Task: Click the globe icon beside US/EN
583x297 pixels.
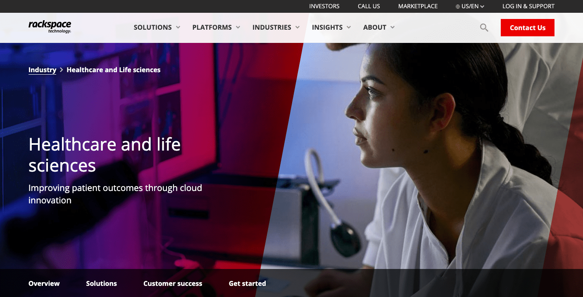Action: 458,7
